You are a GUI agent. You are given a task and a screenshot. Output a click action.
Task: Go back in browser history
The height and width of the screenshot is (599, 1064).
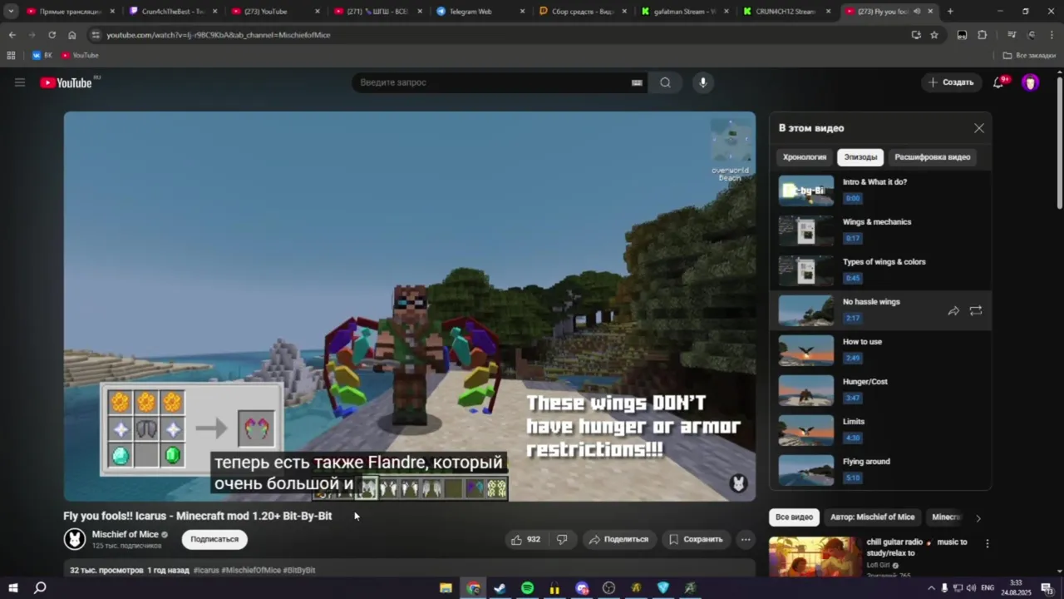coord(12,35)
